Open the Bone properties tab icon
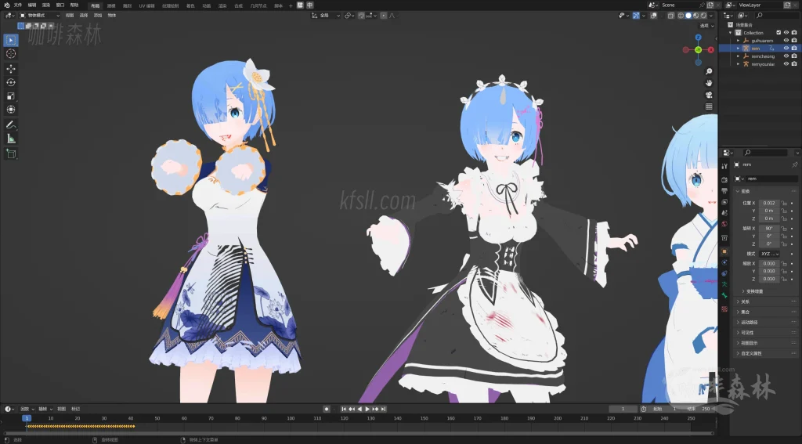Viewport: 802px width, 444px height. (724, 296)
